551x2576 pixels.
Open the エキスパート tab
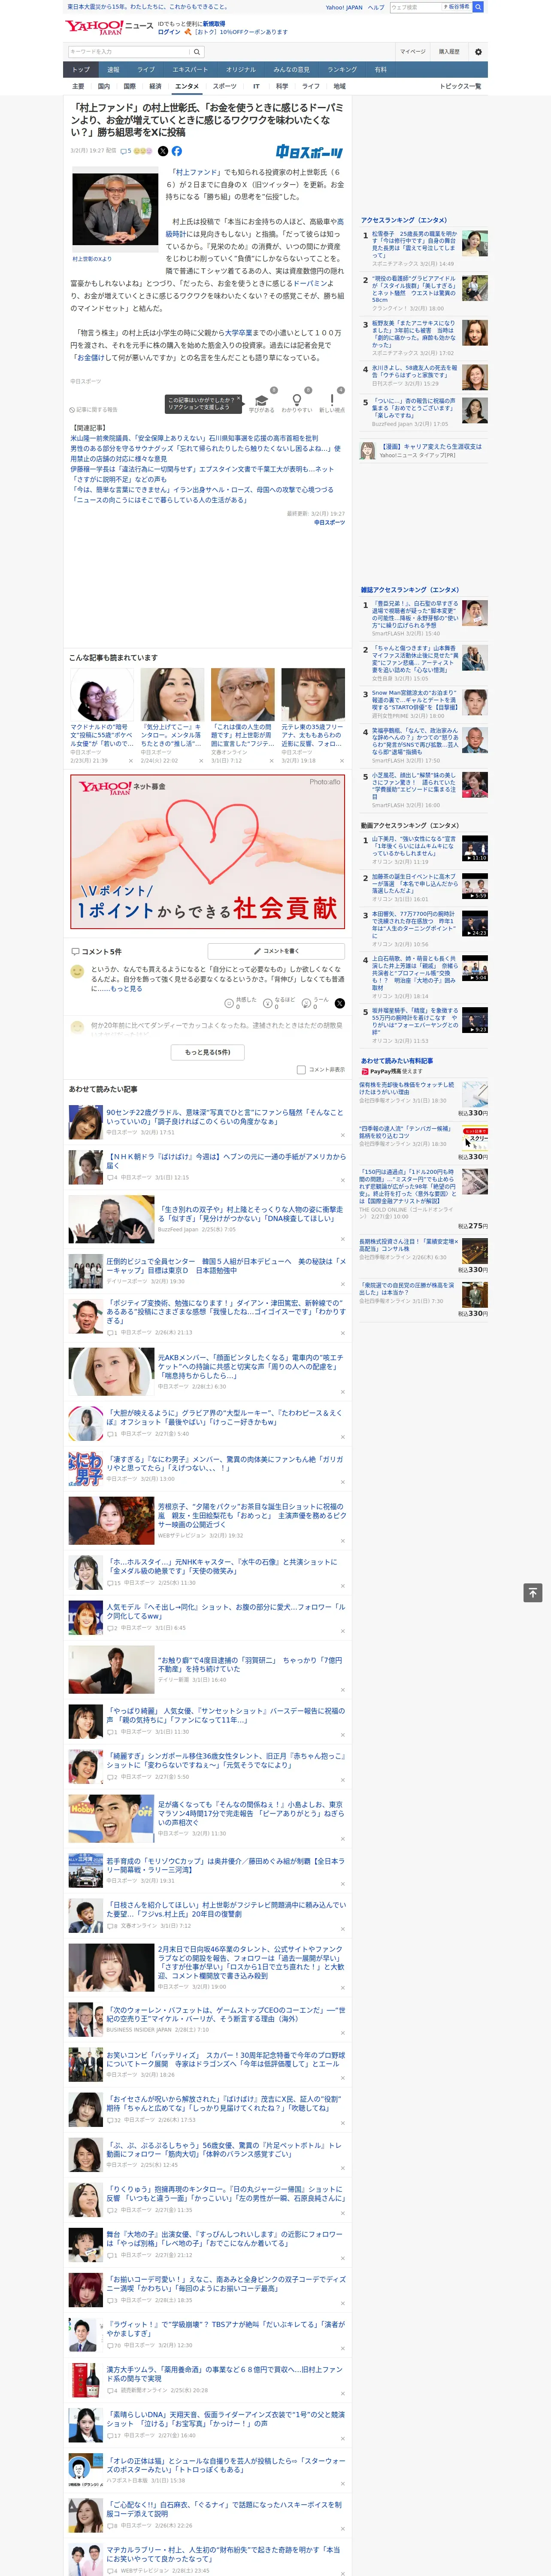click(x=190, y=70)
